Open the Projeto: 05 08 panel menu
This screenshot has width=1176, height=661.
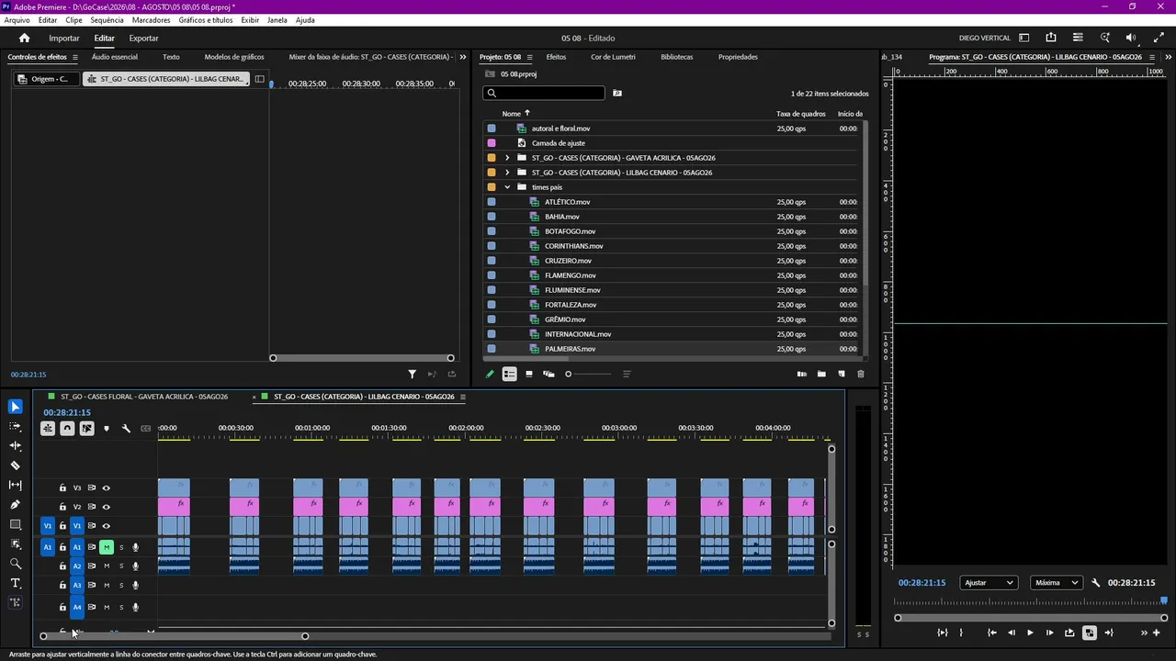click(x=529, y=57)
